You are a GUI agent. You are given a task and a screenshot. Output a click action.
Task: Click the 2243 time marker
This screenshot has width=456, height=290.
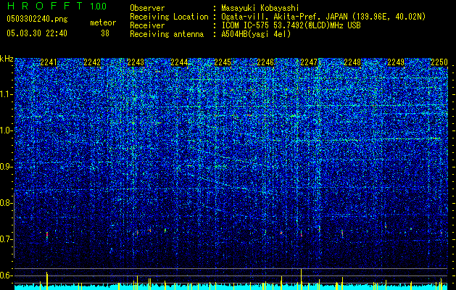point(136,62)
